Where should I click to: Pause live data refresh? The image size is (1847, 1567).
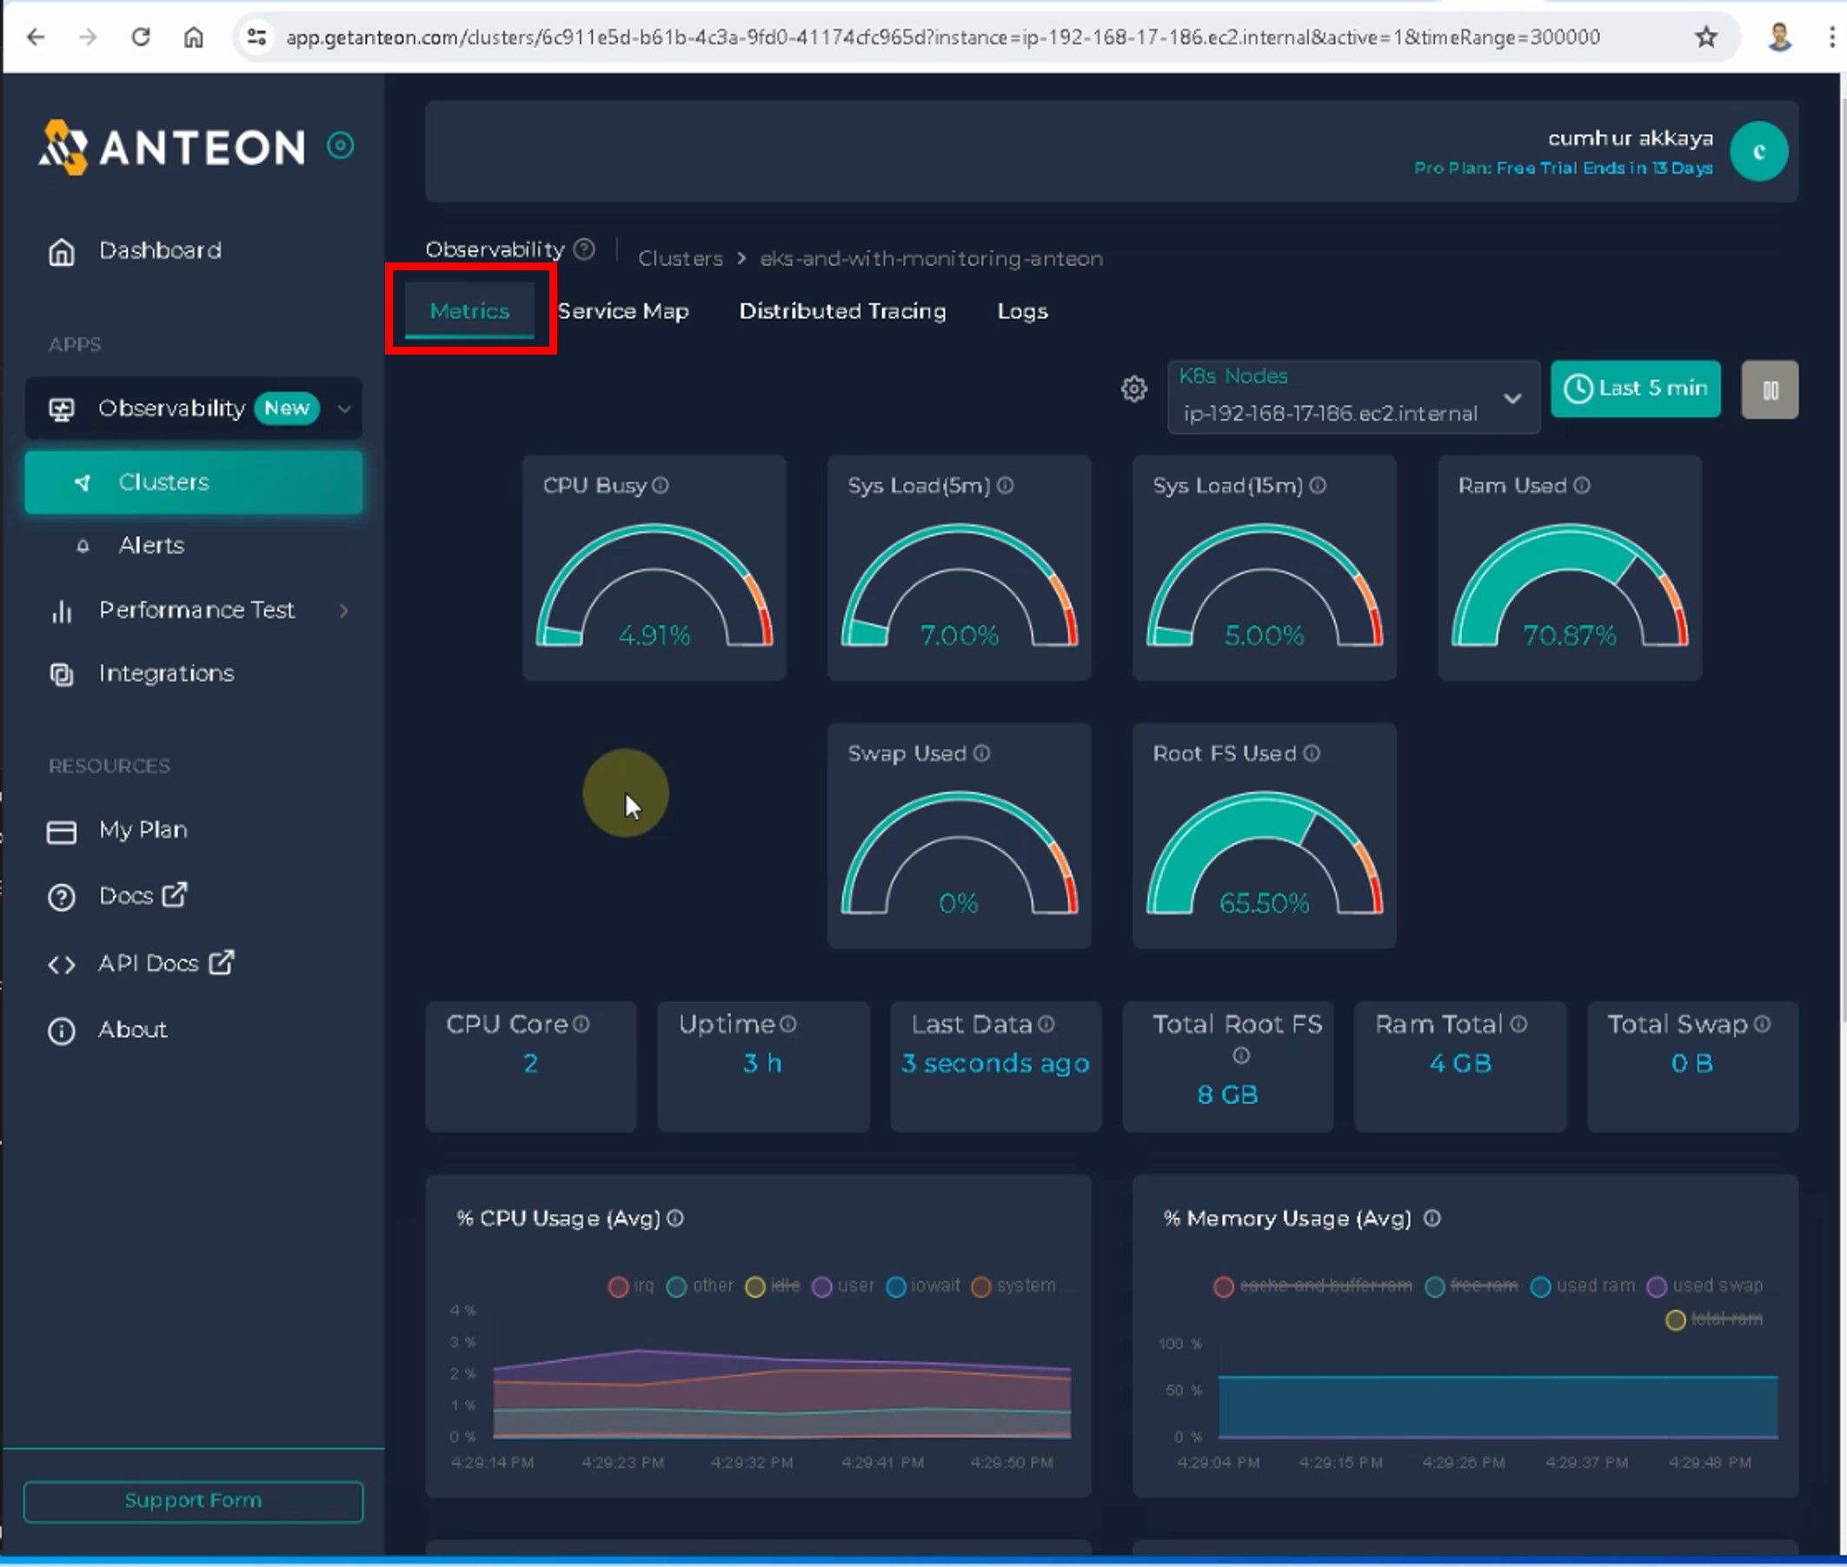point(1769,389)
